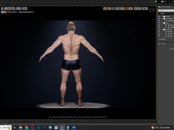Click the Task View taskbar icon

pyautogui.click(x=14, y=127)
